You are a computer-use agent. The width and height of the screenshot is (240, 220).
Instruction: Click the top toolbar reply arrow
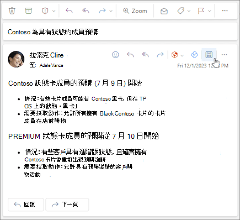69,11
